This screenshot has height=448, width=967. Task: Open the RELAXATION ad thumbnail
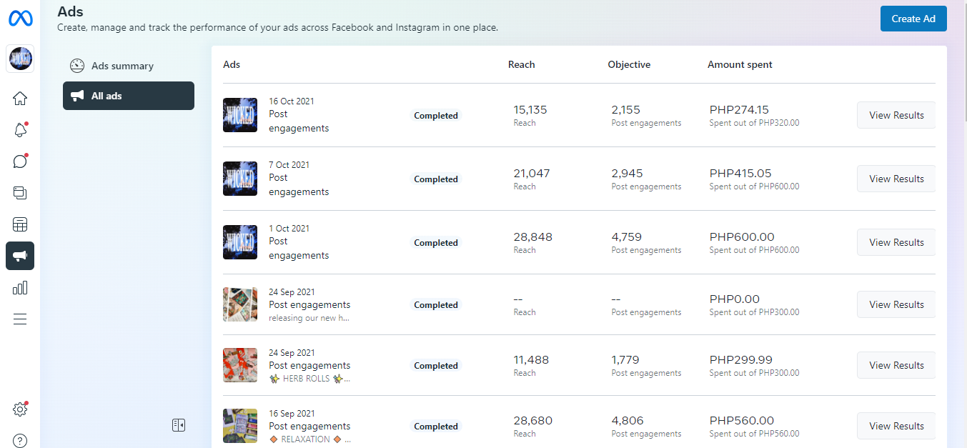pyautogui.click(x=240, y=426)
